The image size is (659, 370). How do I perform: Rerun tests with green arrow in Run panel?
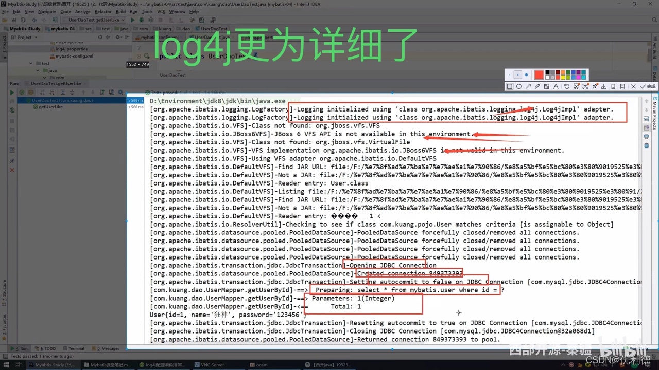tap(12, 92)
